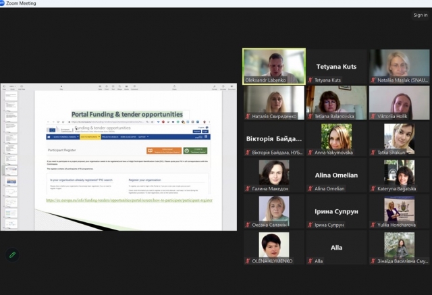
Task: Click the Sign in button
Action: point(421,15)
